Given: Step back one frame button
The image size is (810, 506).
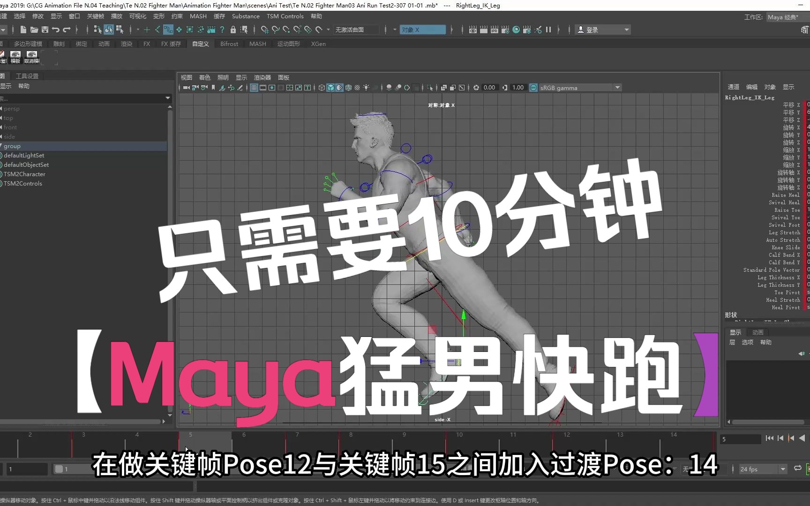Looking at the screenshot, I should (780, 438).
